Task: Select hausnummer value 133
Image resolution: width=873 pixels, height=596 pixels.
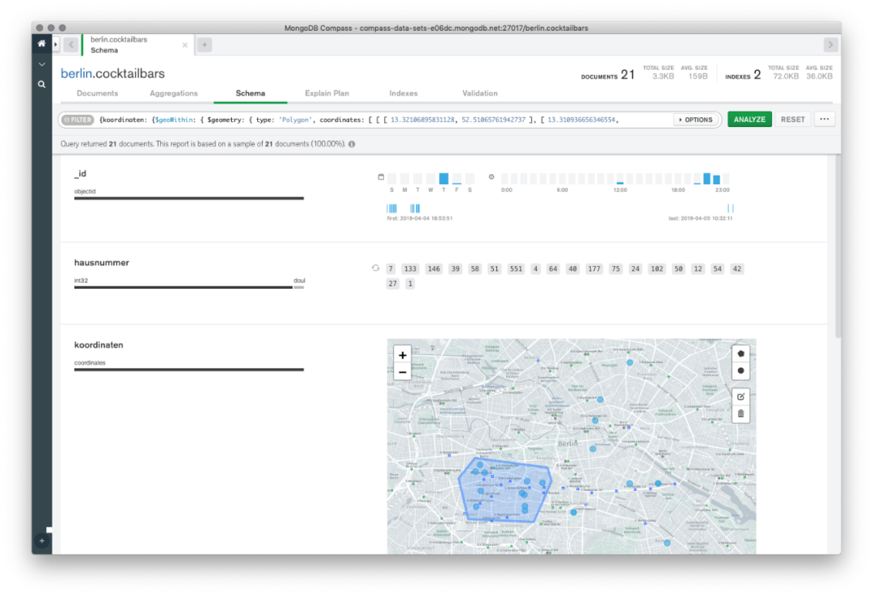Action: 411,269
